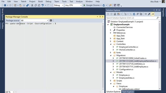Click the Refresh icon in Solution Explorer
Viewport: 166px width, 93px height.
pyautogui.click(x=134, y=14)
